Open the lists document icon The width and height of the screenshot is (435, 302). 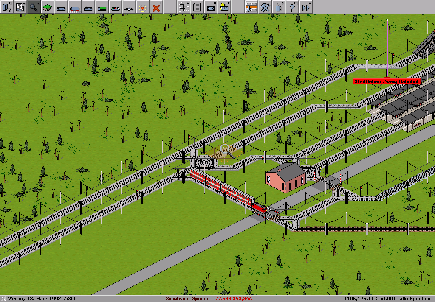[x=197, y=7]
